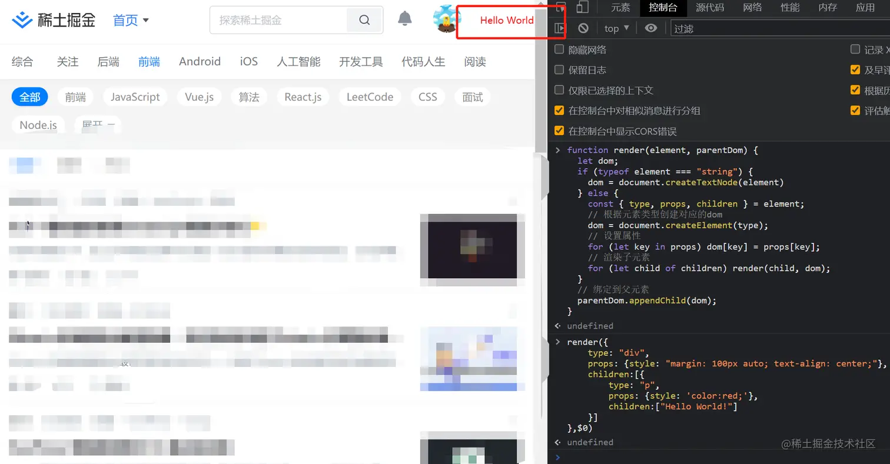Focus the 过滤 console filter field
Screen dimensions: 890x464
[x=780, y=28]
